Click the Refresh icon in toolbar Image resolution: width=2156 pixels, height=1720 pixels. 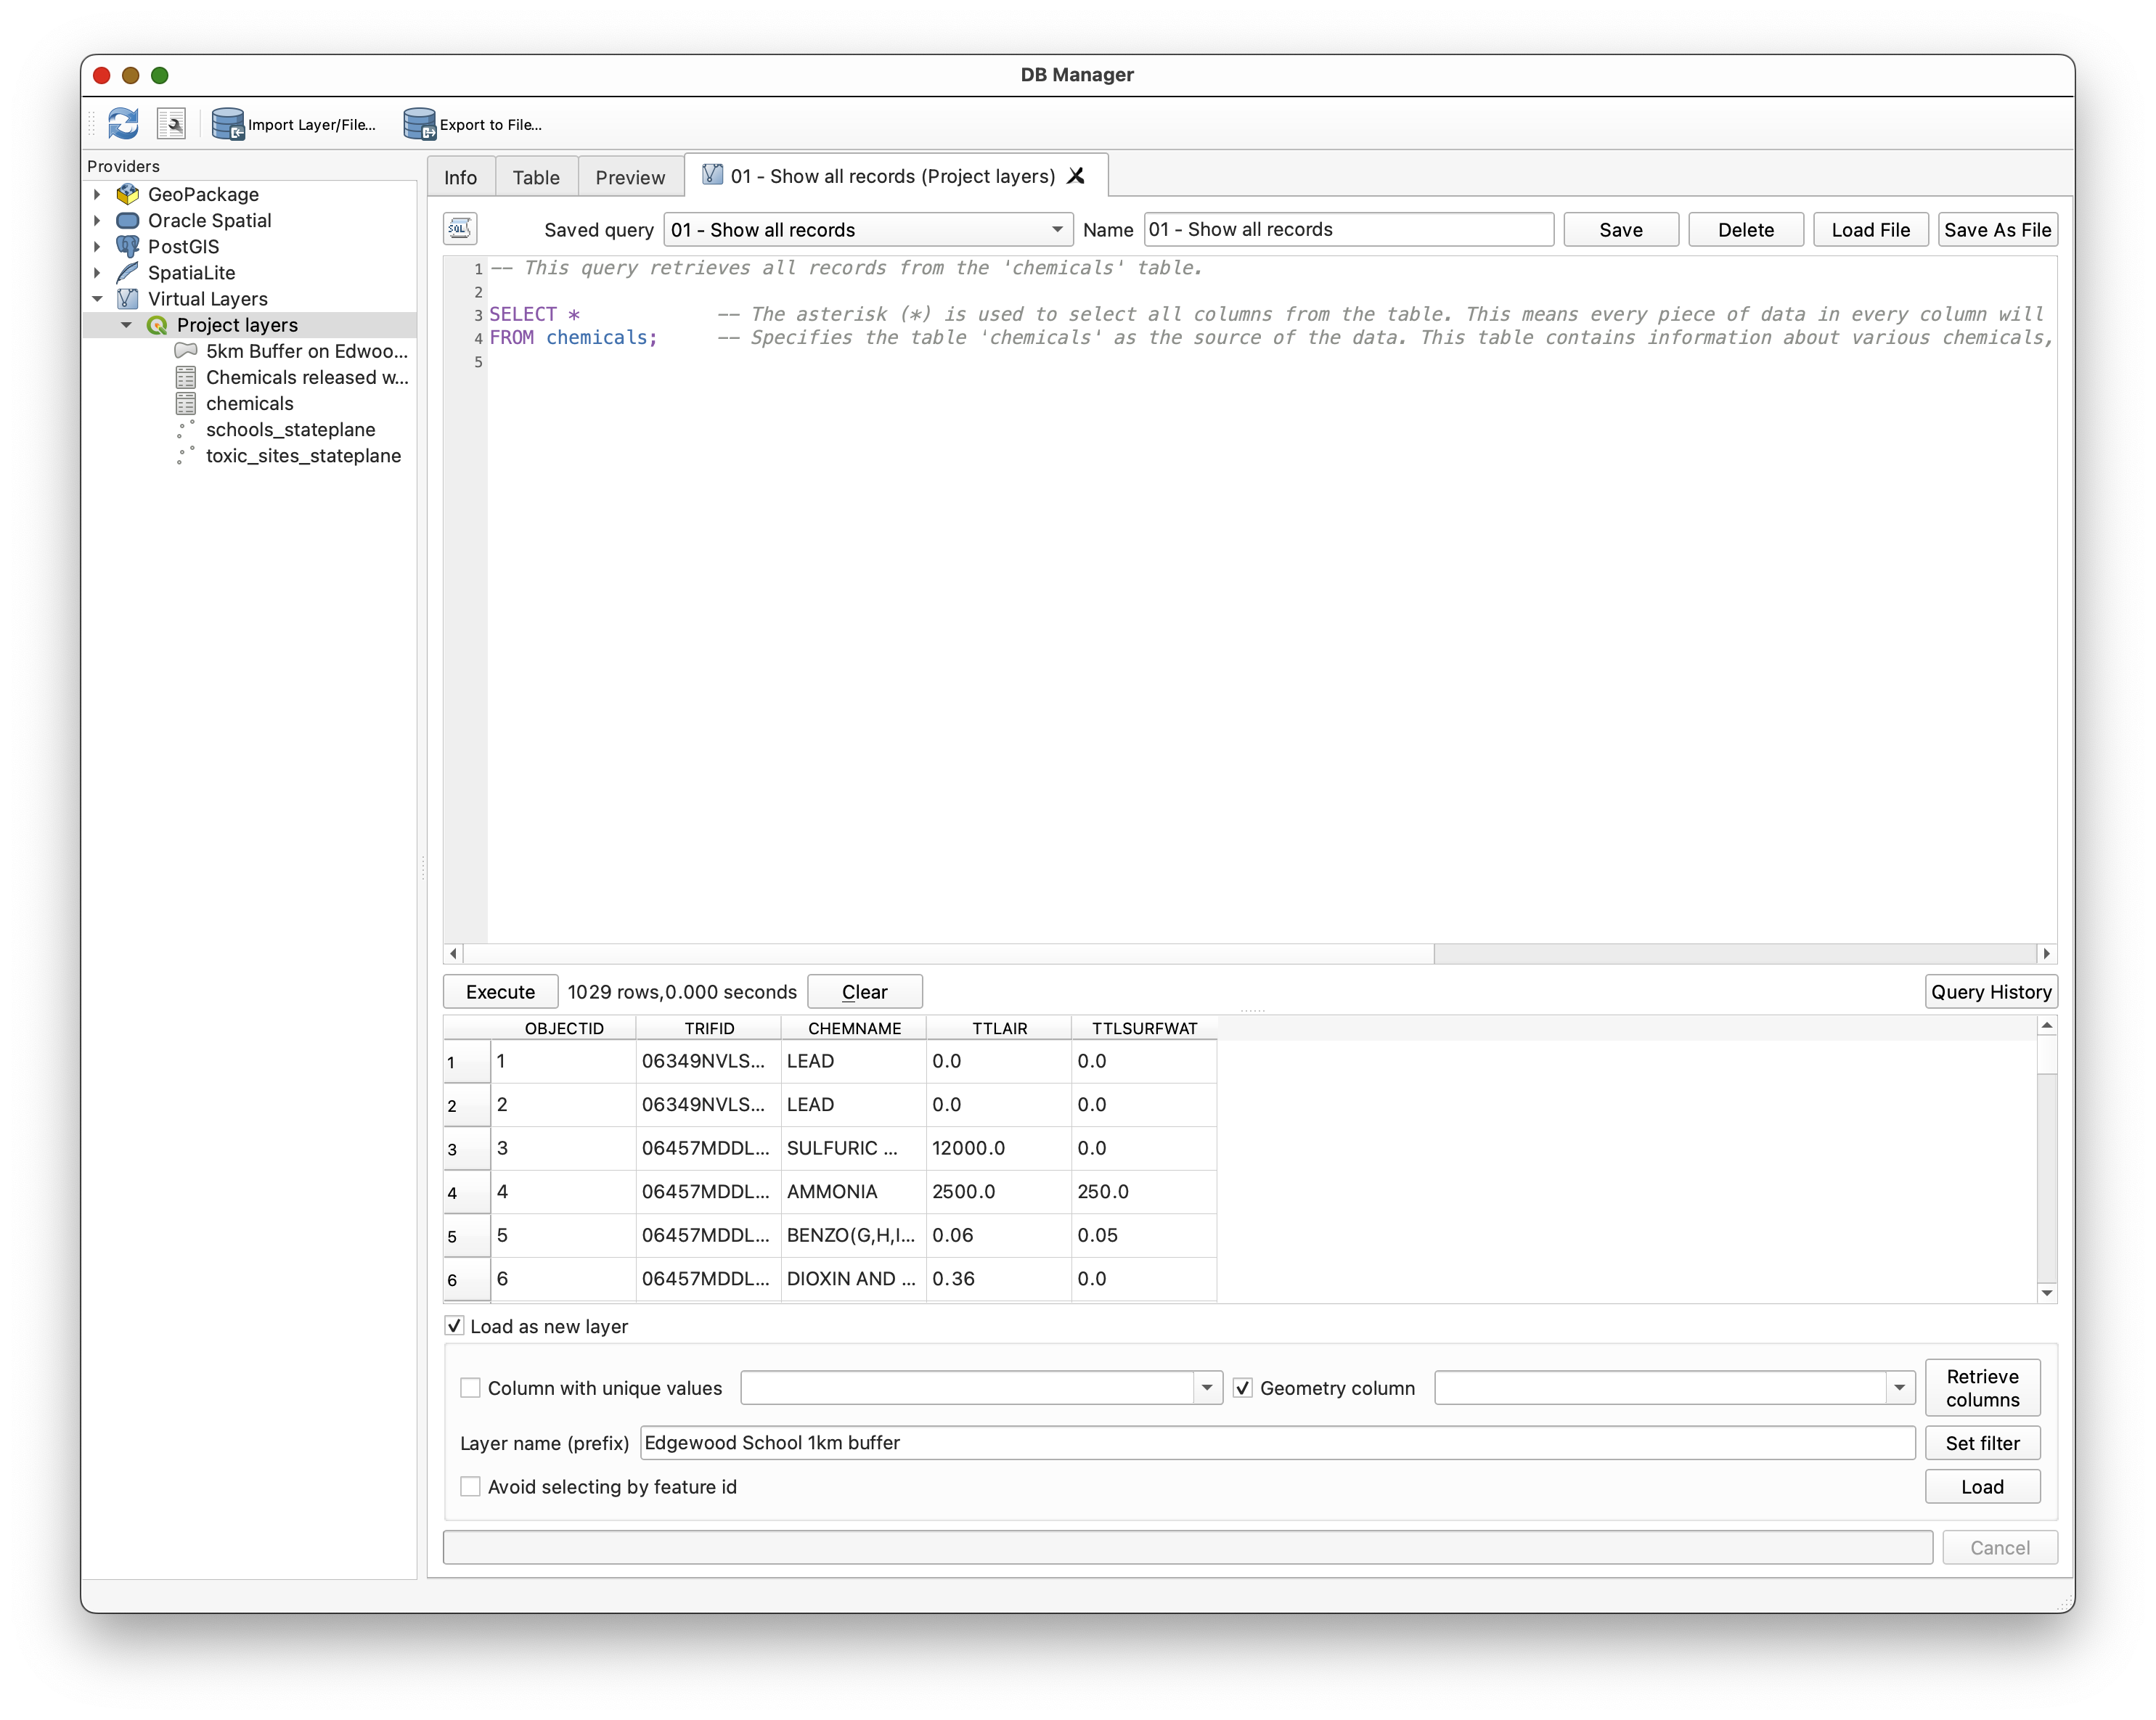pyautogui.click(x=123, y=124)
